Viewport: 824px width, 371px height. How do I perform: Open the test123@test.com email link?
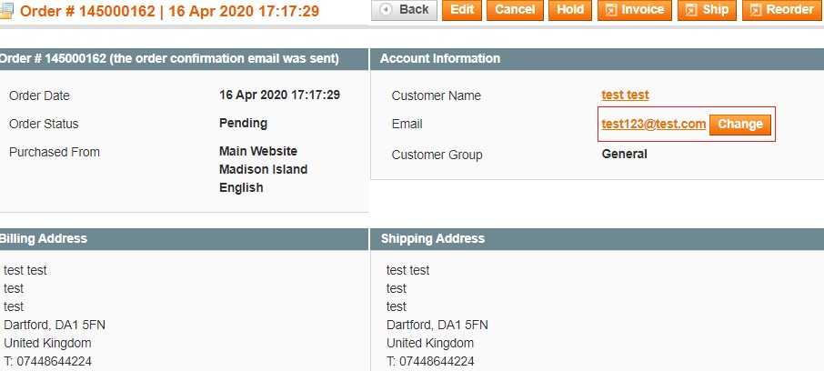tap(653, 125)
